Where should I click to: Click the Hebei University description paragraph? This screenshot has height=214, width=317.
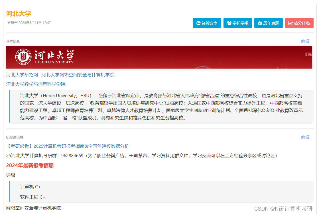click(161, 107)
